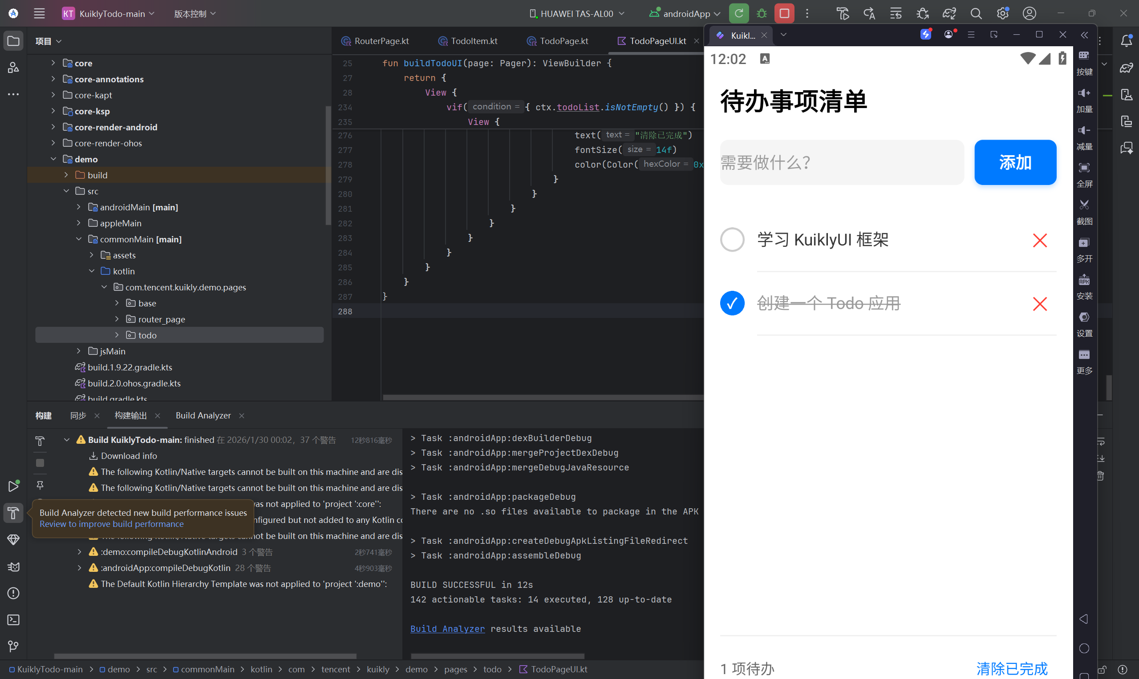
Task: Check the 学习 KuiklyUI 框架 todo circle
Action: click(x=732, y=239)
